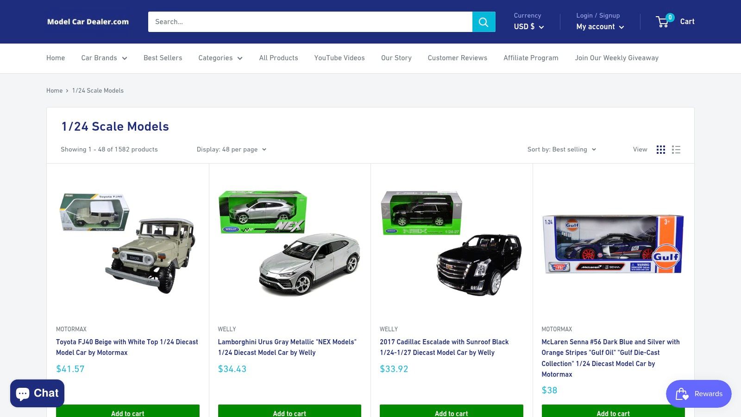Open Join Our Weekly Giveaway page
Viewport: 741px width, 417px height.
[616, 58]
